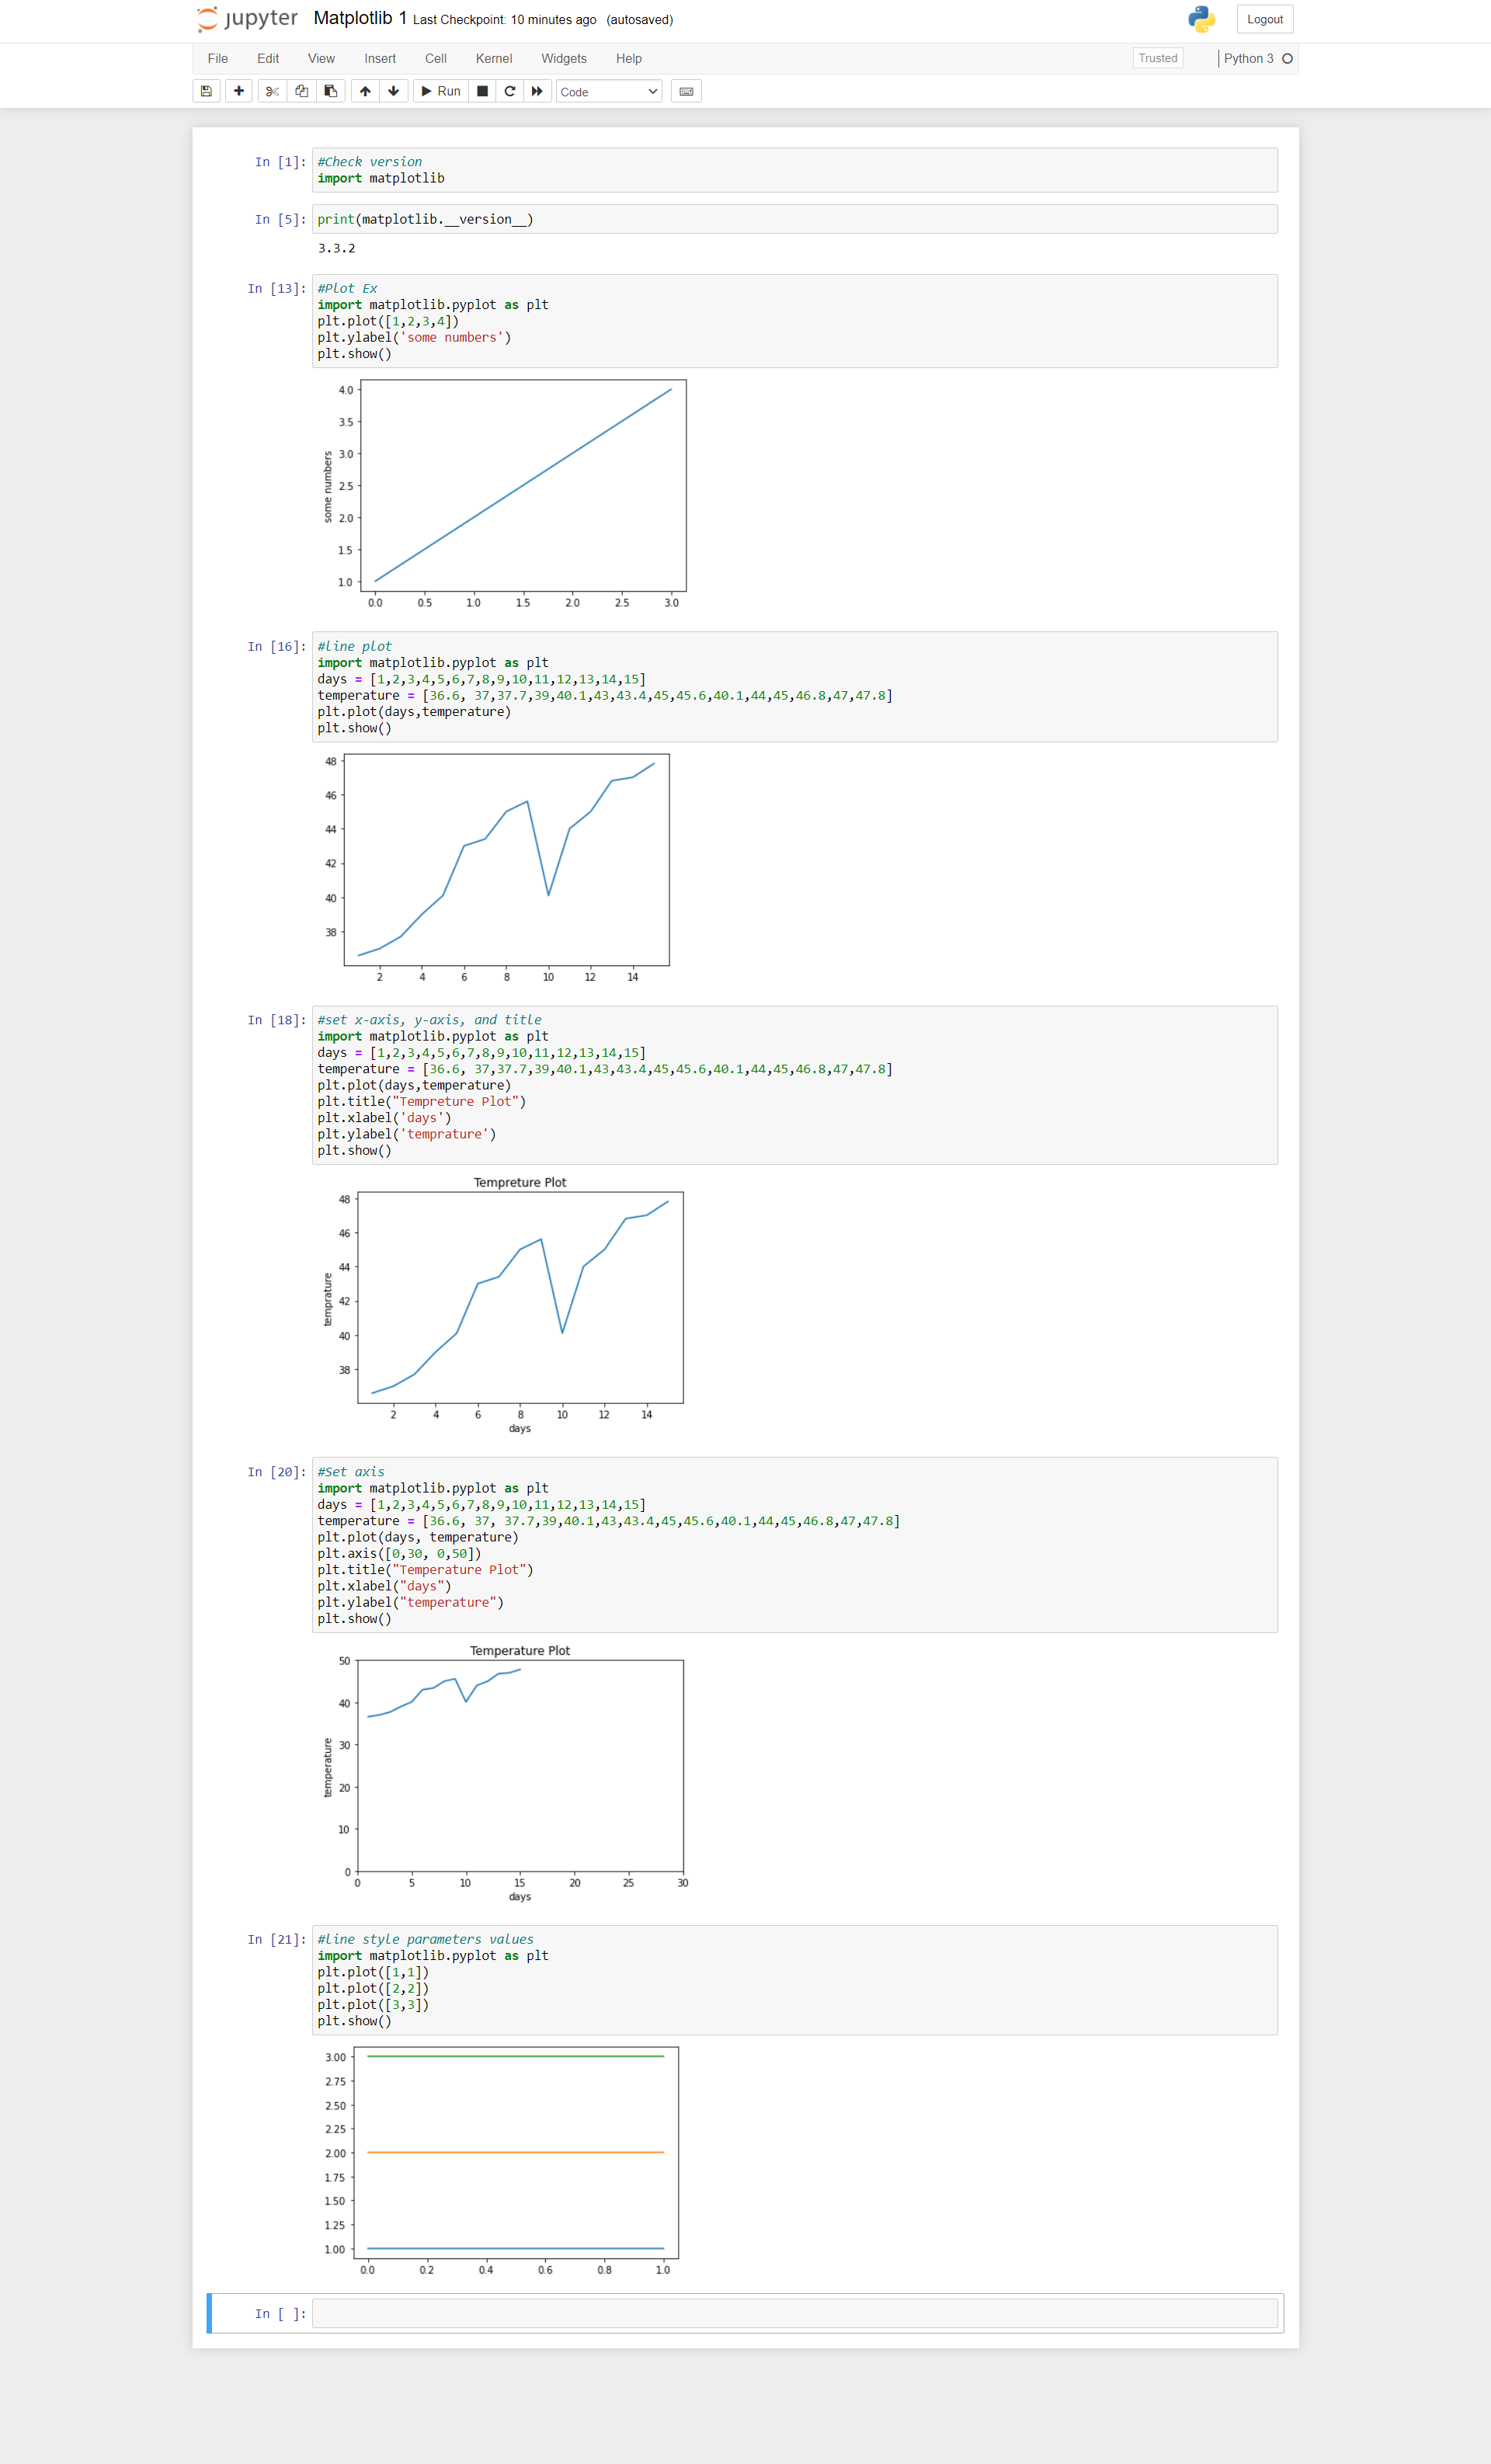Insert a new cell below with plus icon
The width and height of the screenshot is (1491, 2464).
click(x=239, y=91)
